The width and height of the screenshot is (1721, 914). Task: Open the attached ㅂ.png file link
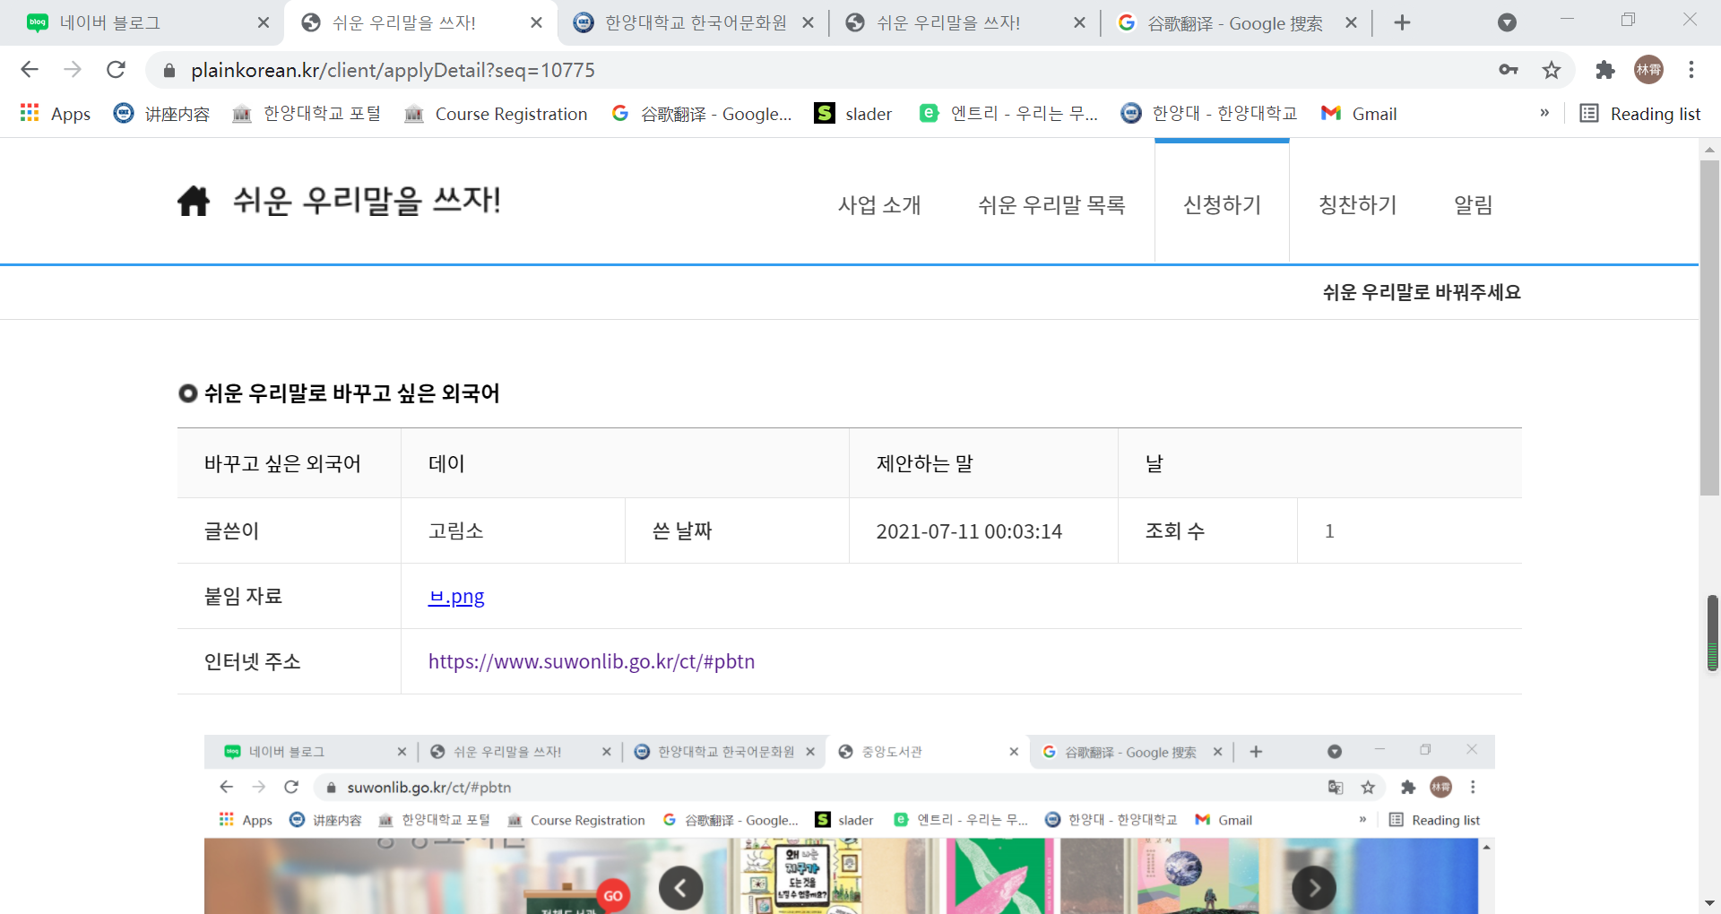(456, 597)
